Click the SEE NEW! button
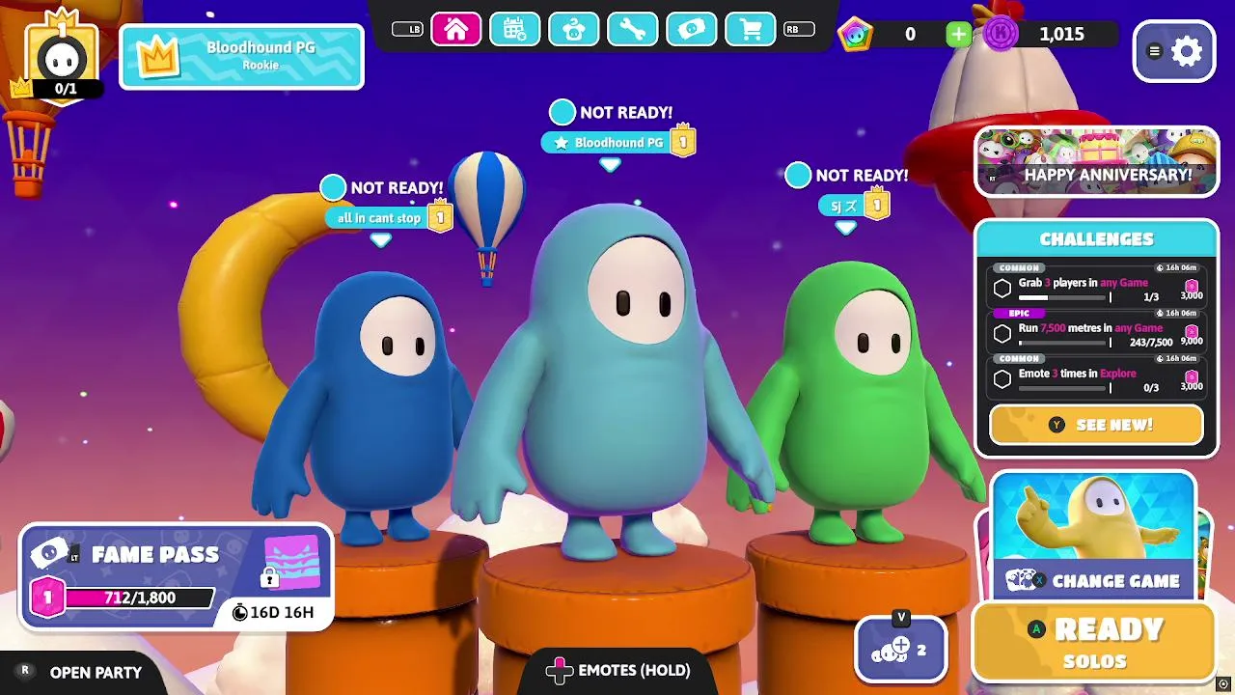The height and width of the screenshot is (695, 1235). 1096,425
